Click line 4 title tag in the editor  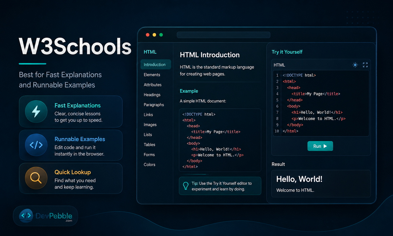coord(316,94)
